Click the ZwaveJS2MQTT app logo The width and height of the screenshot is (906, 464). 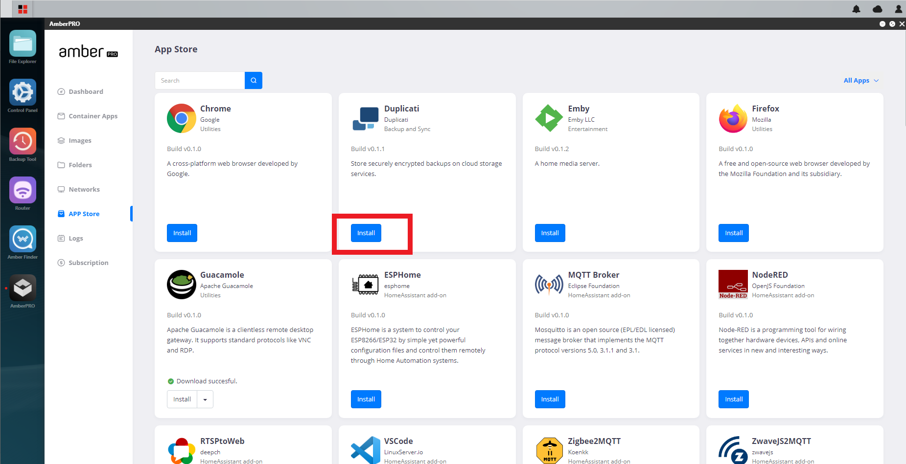(733, 450)
